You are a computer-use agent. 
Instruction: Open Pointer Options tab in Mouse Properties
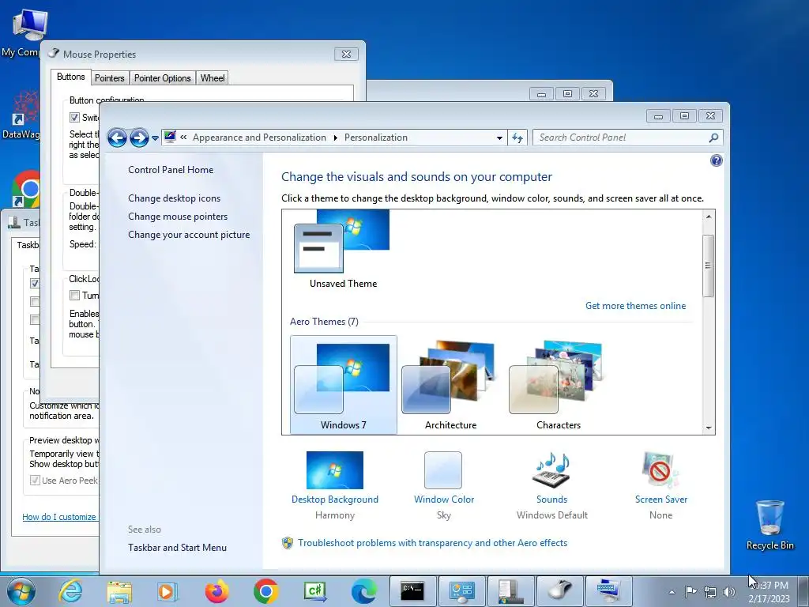163,78
